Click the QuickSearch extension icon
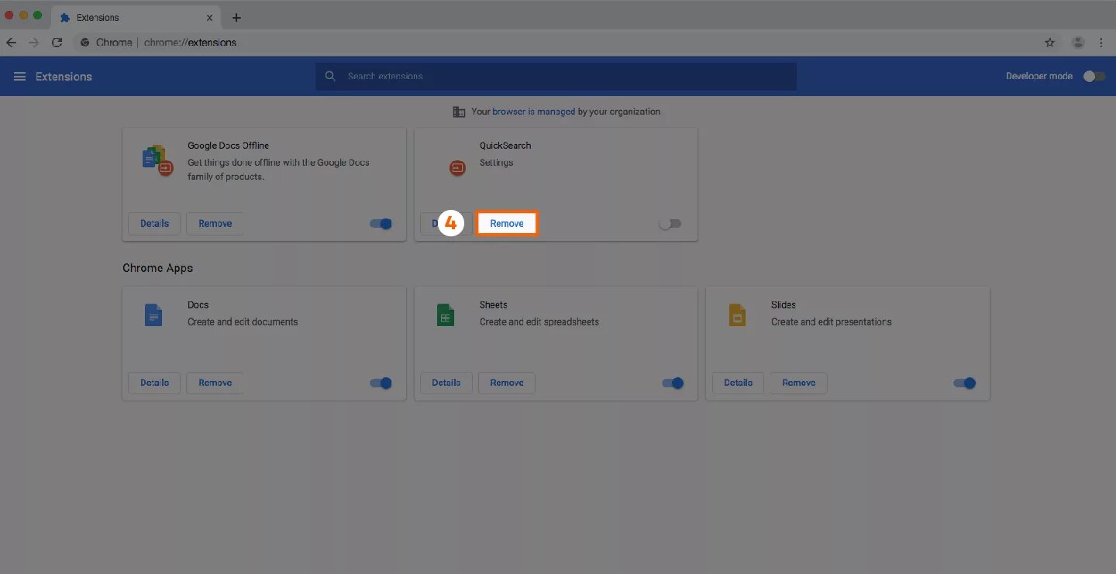This screenshot has height=574, width=1116. [457, 167]
